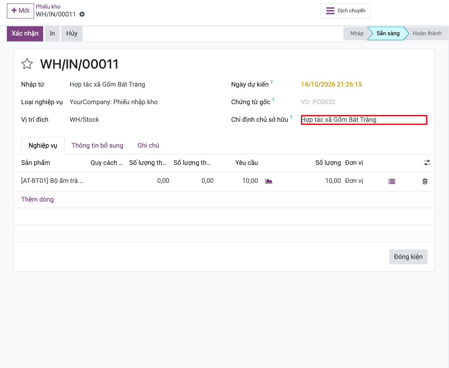Click the Yêu cầu value 10,00
The image size is (449, 368).
click(x=250, y=181)
